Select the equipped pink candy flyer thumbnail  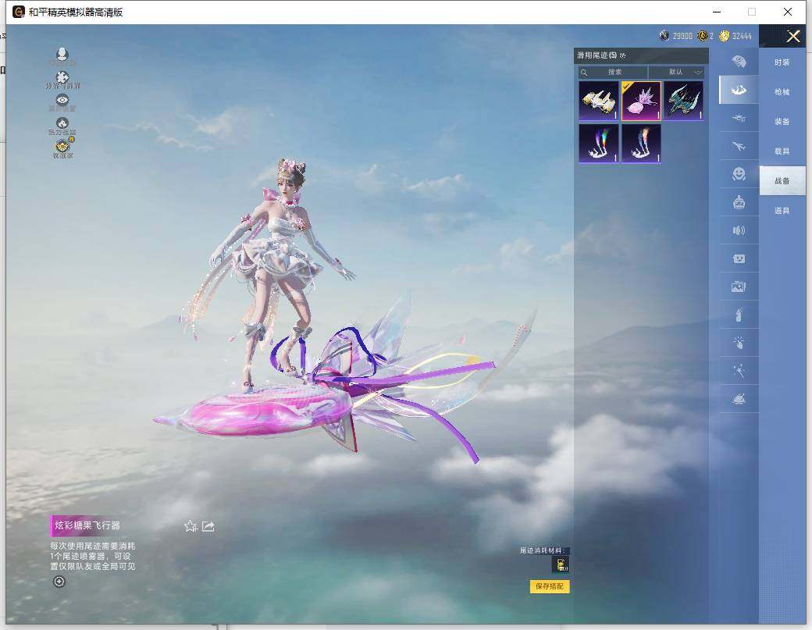[641, 101]
